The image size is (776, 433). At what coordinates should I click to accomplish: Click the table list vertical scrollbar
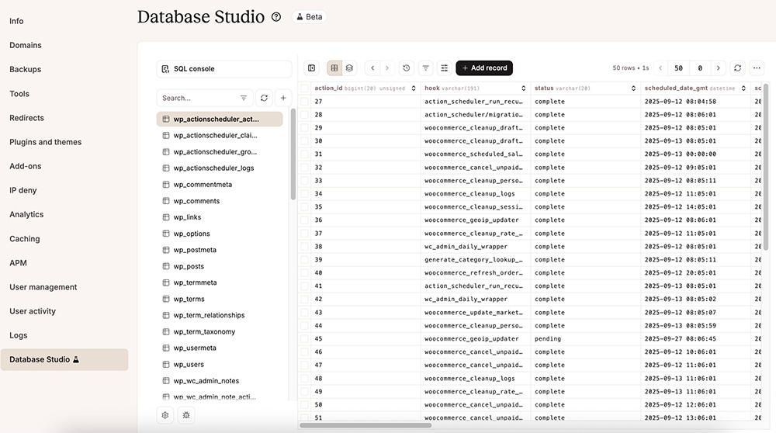pos(293,154)
